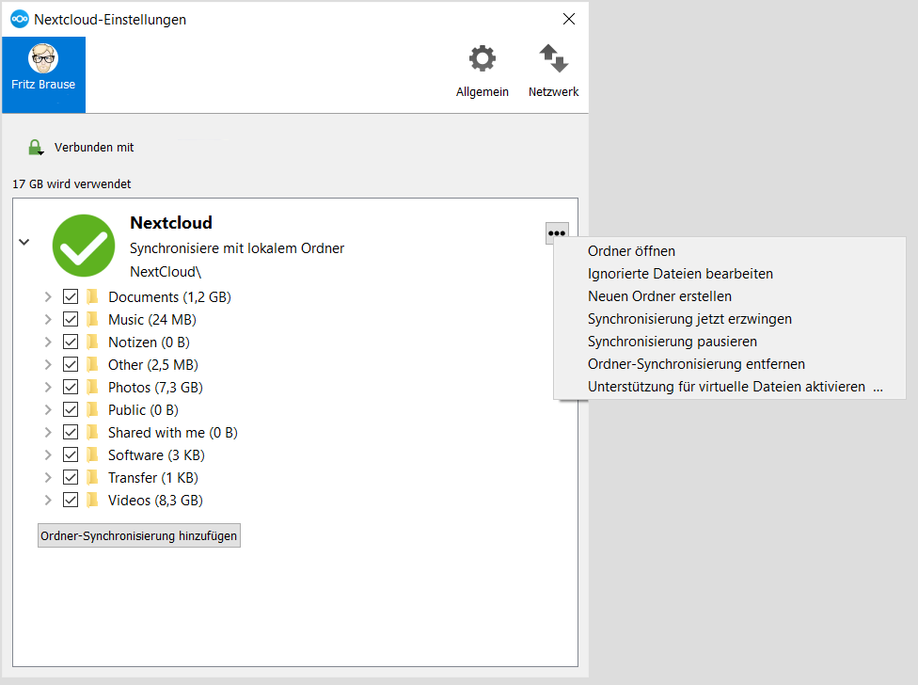This screenshot has height=685, width=918.
Task: Expand the Photos folder chevron
Action: click(48, 387)
